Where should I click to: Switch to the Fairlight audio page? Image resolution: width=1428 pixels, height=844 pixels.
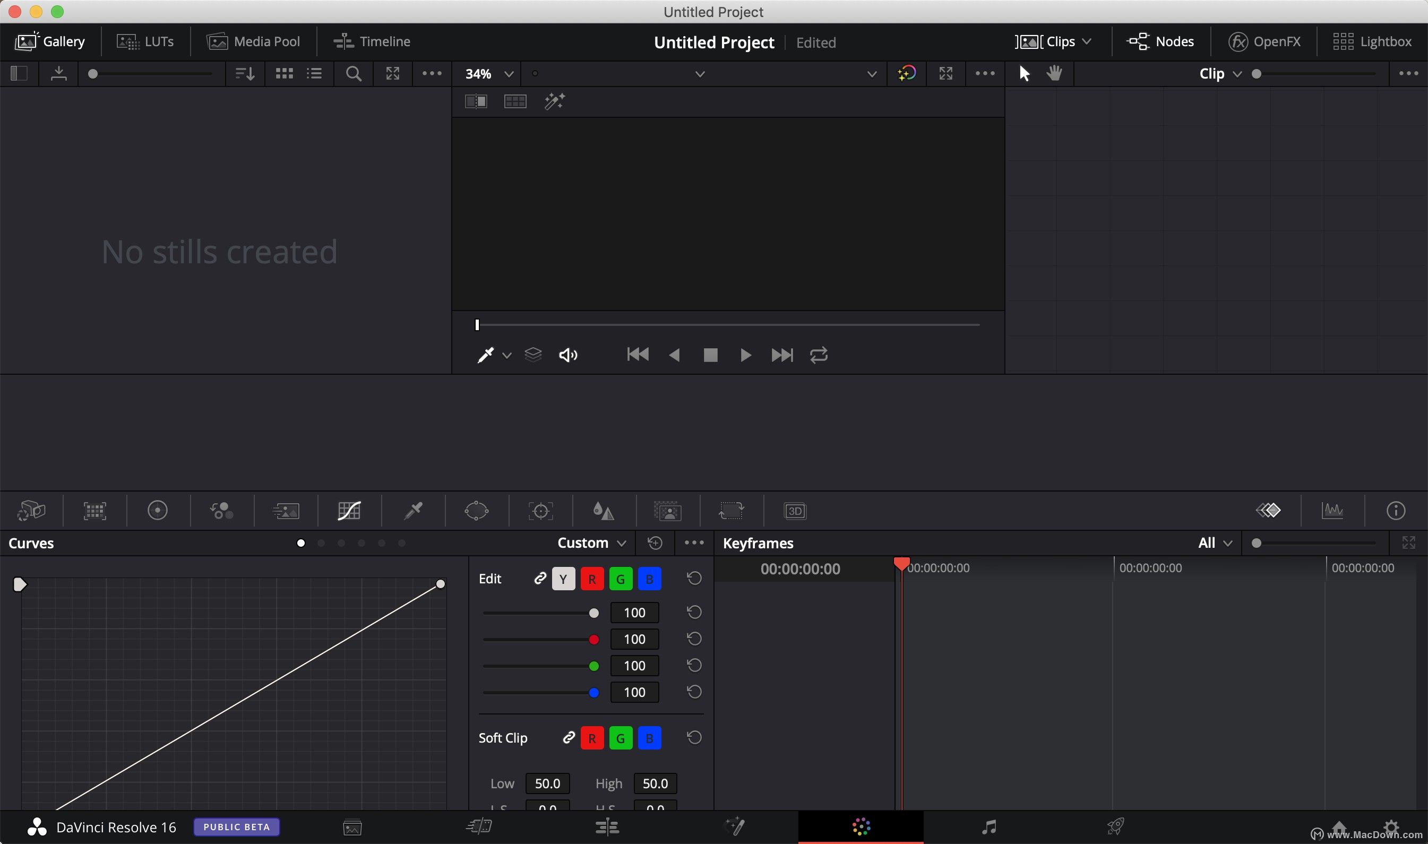[x=989, y=826]
